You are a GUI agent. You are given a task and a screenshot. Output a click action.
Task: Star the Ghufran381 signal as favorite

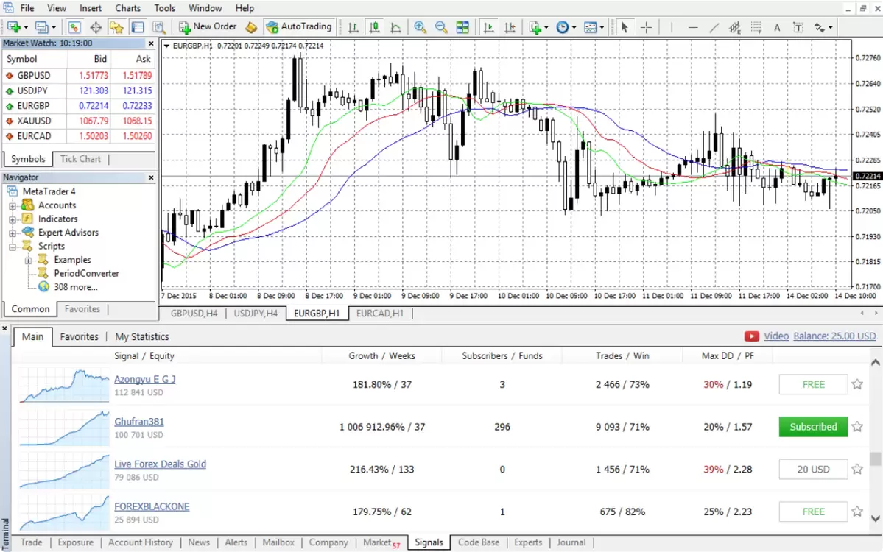pyautogui.click(x=857, y=427)
